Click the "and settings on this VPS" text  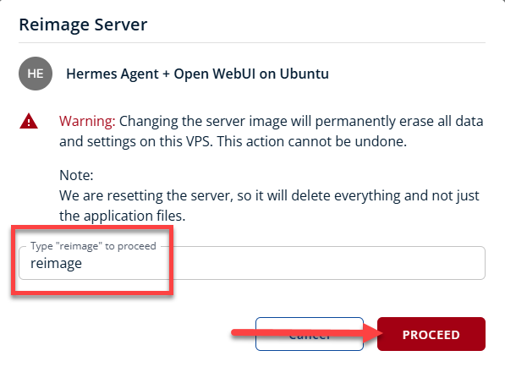coord(135,142)
